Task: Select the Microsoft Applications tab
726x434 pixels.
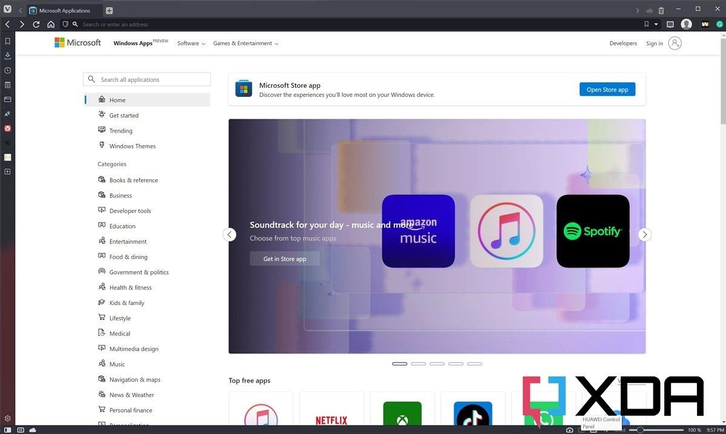Action: [64, 11]
